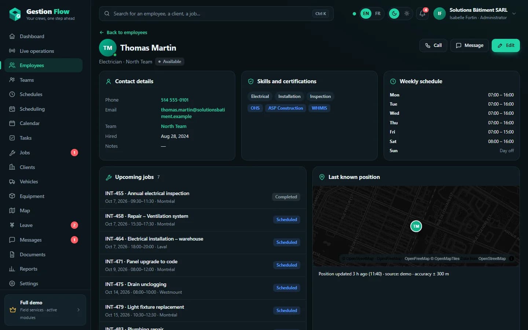Click the TM marker on the map
Screen dimensions: 528x330
[416, 226]
